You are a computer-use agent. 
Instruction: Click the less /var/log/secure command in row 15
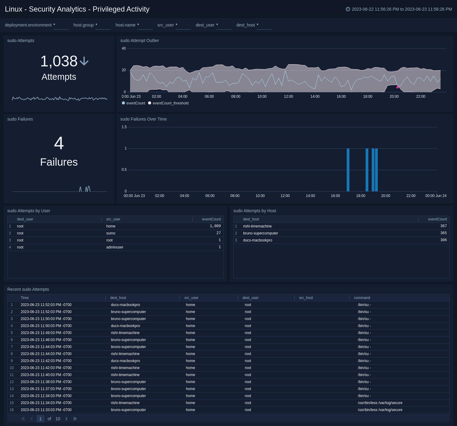point(380,403)
